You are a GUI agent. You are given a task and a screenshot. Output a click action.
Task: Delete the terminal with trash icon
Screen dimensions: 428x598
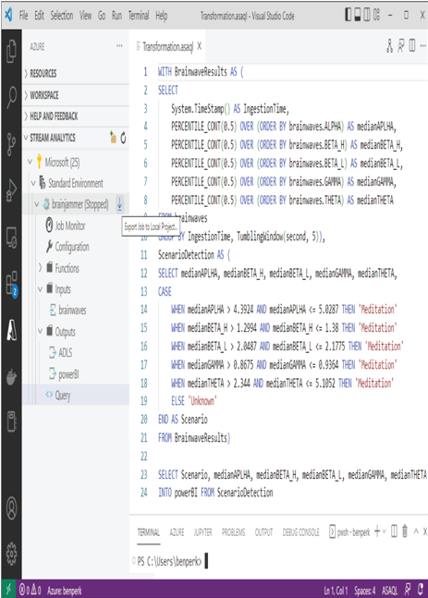pyautogui.click(x=405, y=531)
